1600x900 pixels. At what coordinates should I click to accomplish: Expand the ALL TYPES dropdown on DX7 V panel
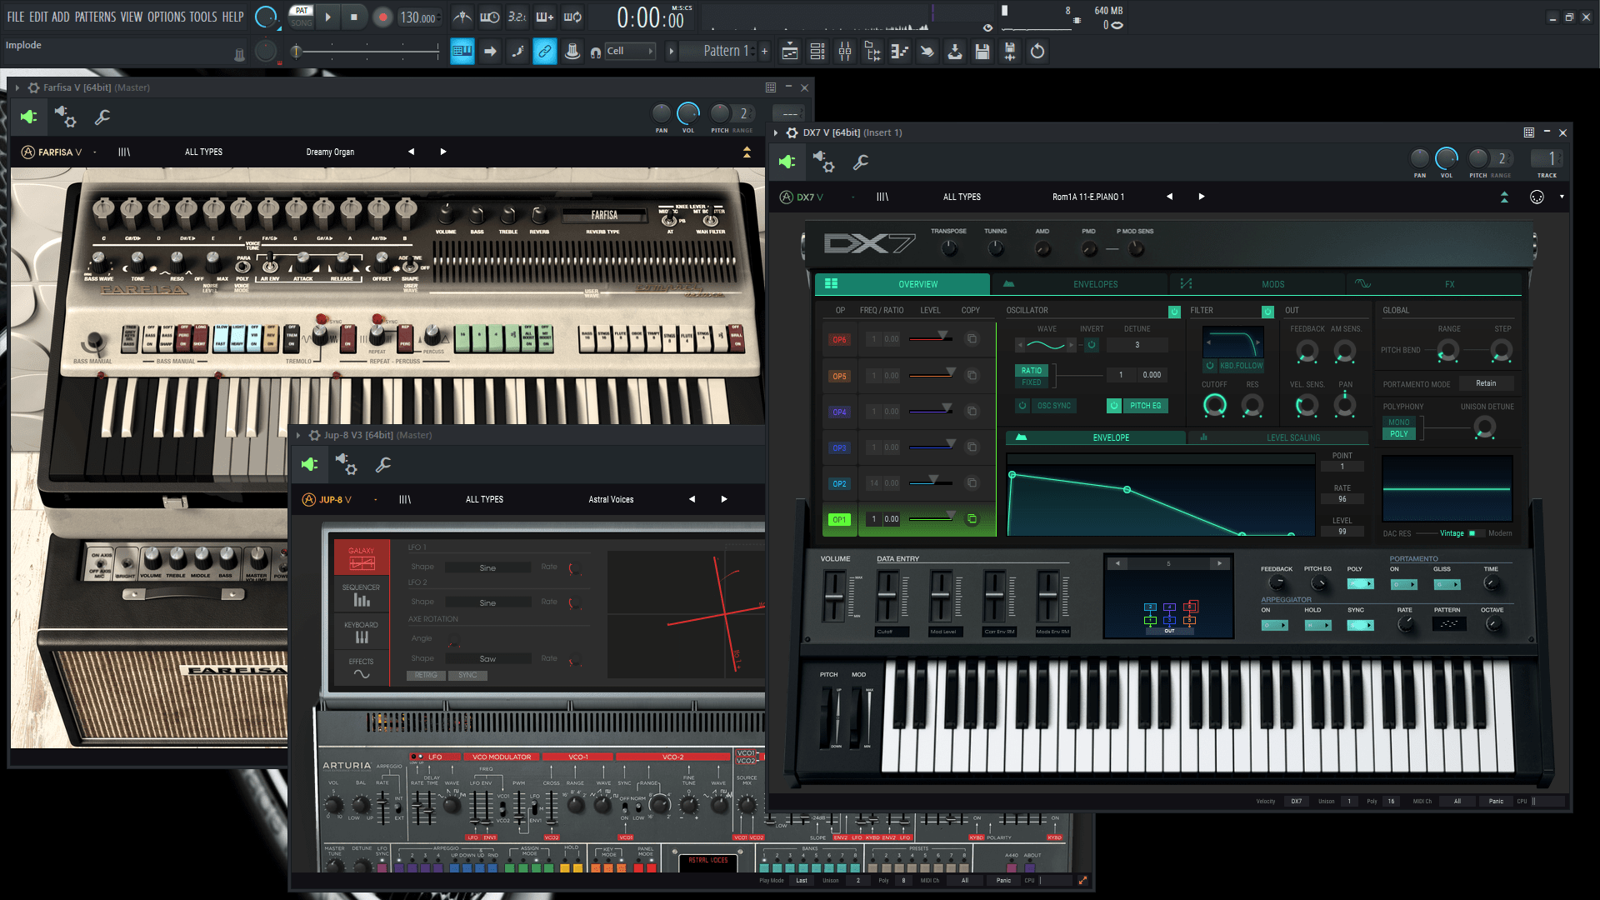pos(961,197)
